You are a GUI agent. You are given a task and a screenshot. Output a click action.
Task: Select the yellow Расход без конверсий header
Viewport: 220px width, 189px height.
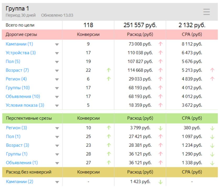click(x=29, y=172)
